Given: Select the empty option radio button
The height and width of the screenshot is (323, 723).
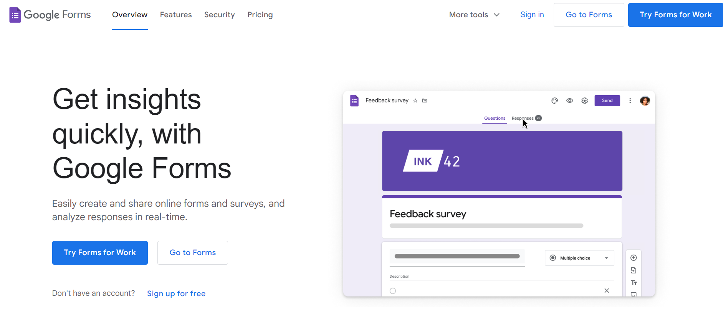Looking at the screenshot, I should tap(393, 291).
